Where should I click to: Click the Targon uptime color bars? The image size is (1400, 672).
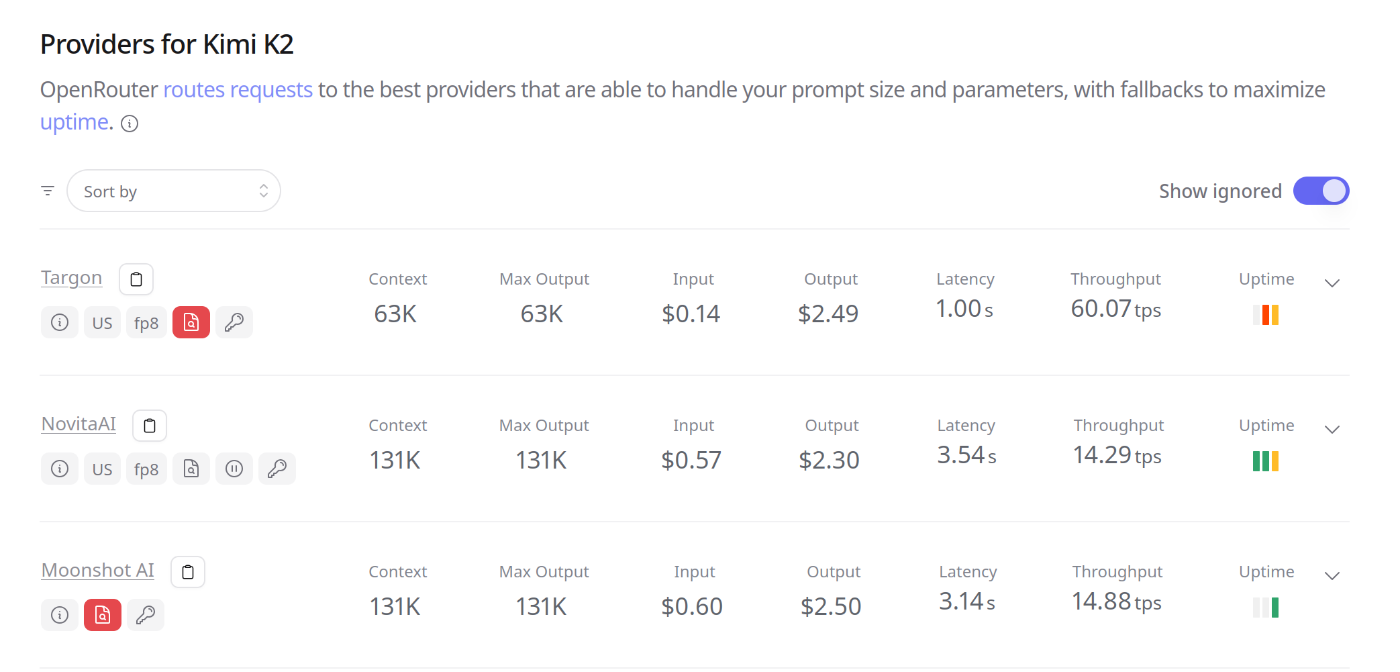pyautogui.click(x=1266, y=315)
